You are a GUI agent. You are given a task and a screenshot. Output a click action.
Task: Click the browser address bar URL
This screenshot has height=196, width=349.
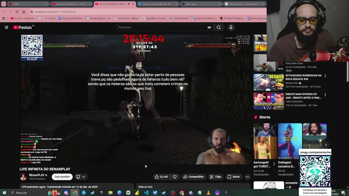pyautogui.click(x=55, y=12)
